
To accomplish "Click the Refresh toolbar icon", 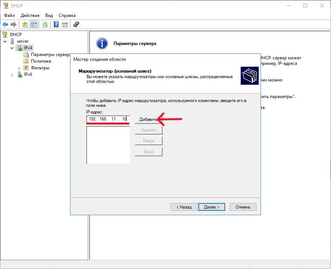I will tap(45, 24).
